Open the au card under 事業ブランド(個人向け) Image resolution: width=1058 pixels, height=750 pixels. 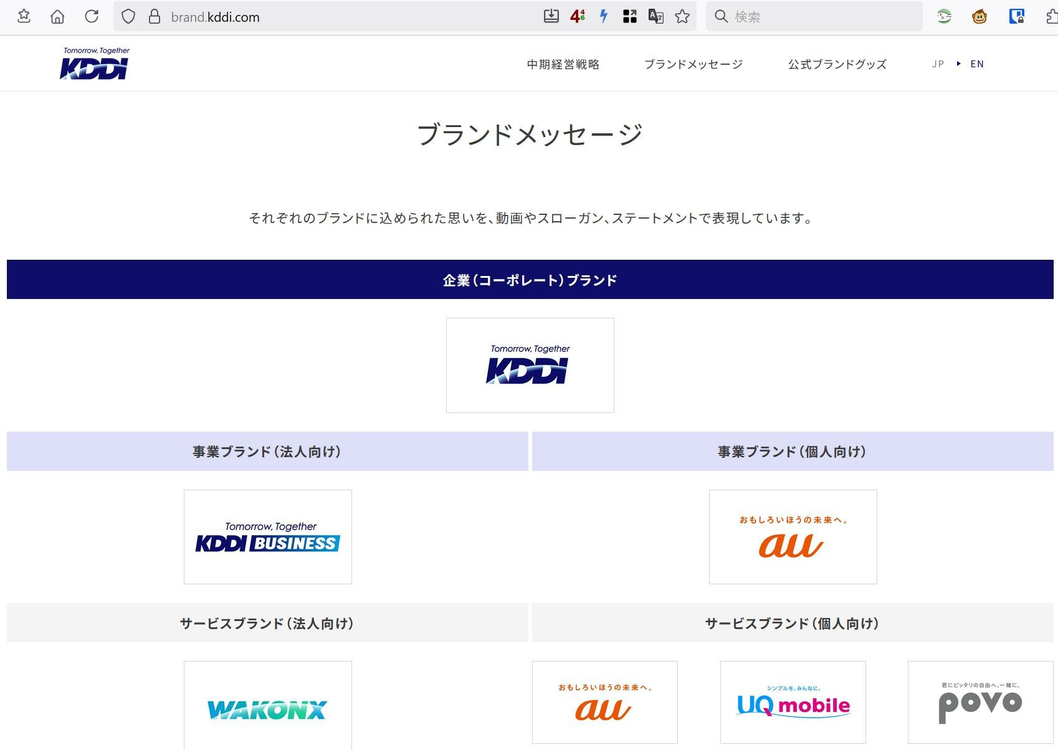tap(793, 537)
